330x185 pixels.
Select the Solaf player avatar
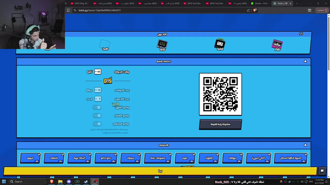tap(220, 44)
